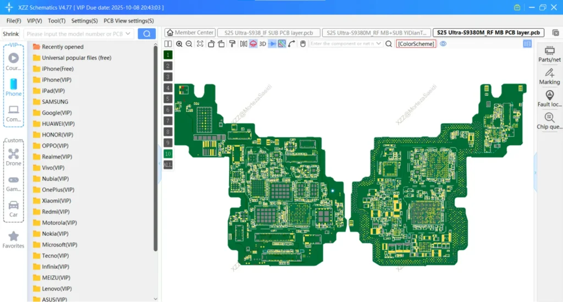Open the Recently opened folder
Viewport: 563px width, 302px height.
tap(58, 47)
